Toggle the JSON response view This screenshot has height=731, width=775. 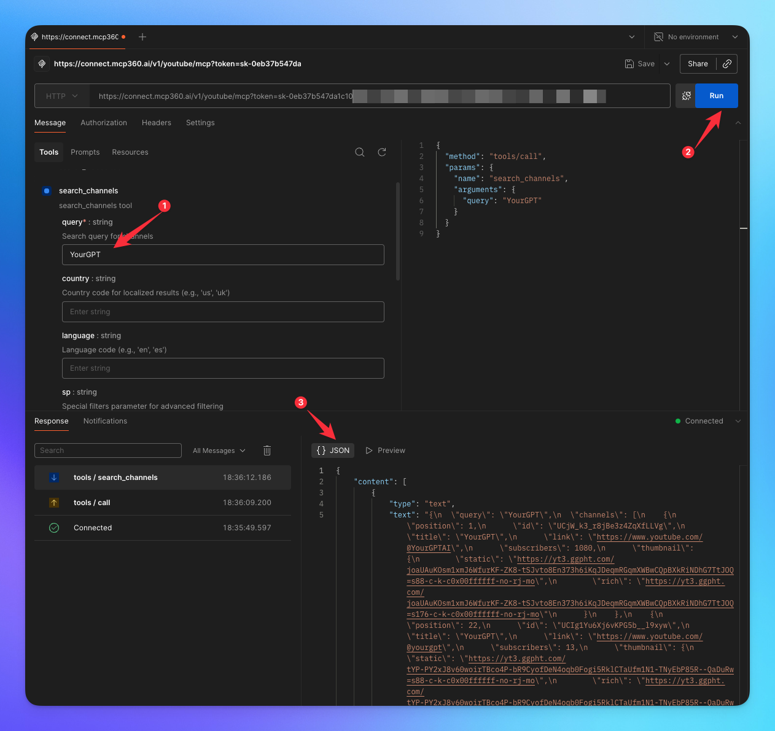tap(332, 450)
